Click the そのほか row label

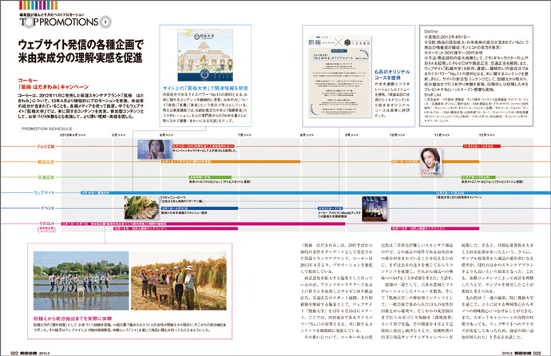point(47,223)
